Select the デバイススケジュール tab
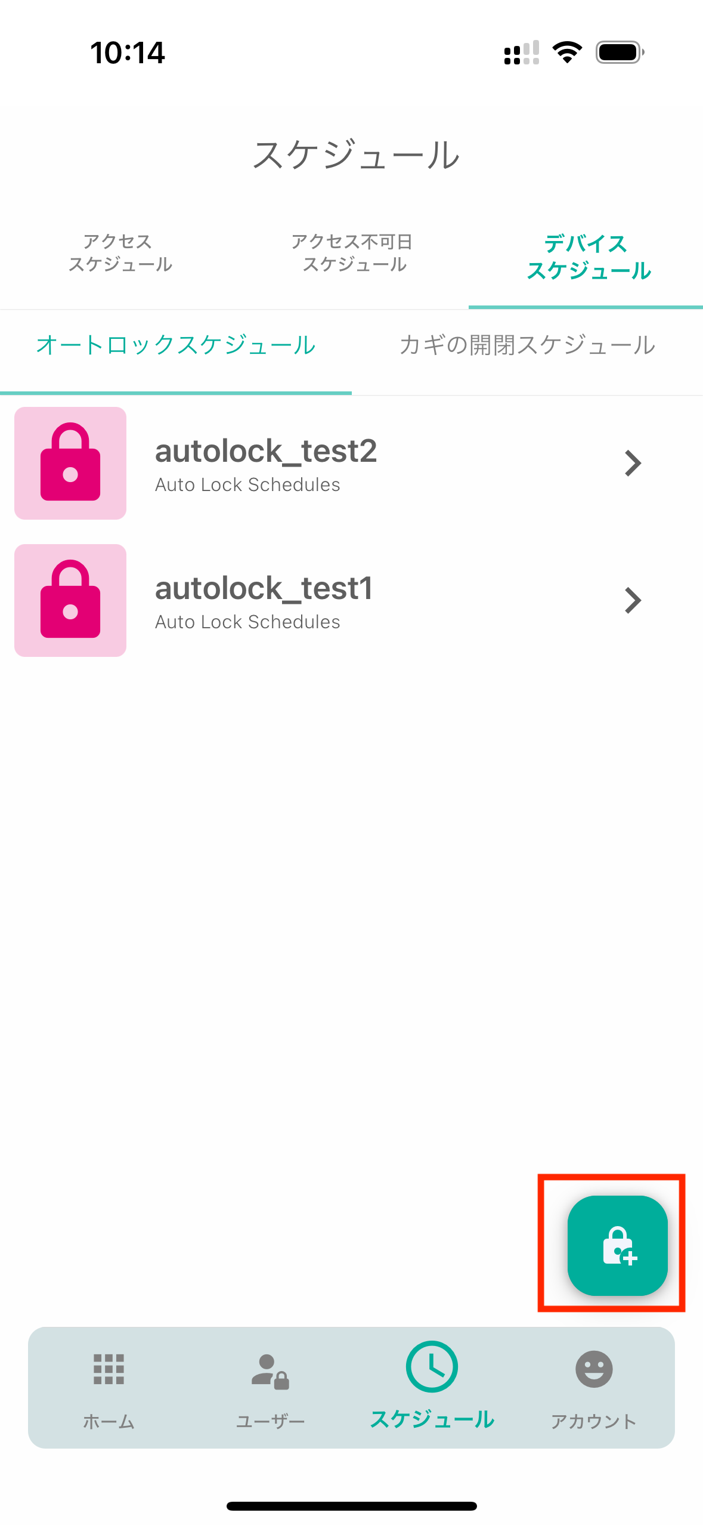703x1525 pixels. click(x=588, y=257)
